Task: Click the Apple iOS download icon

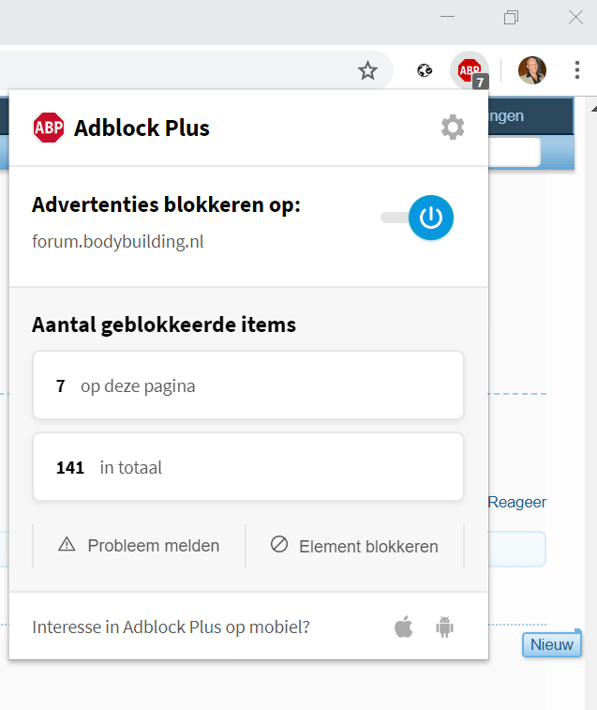Action: (404, 627)
